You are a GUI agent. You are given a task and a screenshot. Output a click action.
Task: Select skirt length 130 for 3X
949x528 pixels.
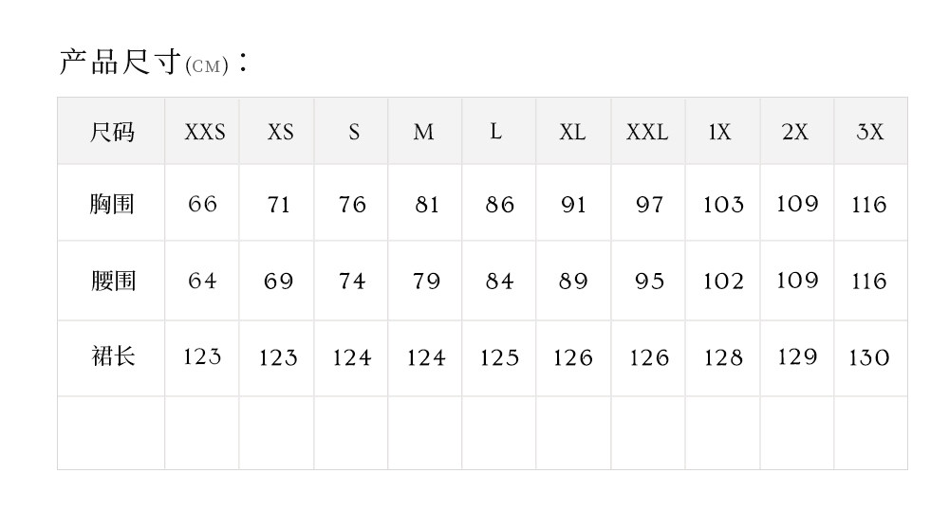coord(868,357)
